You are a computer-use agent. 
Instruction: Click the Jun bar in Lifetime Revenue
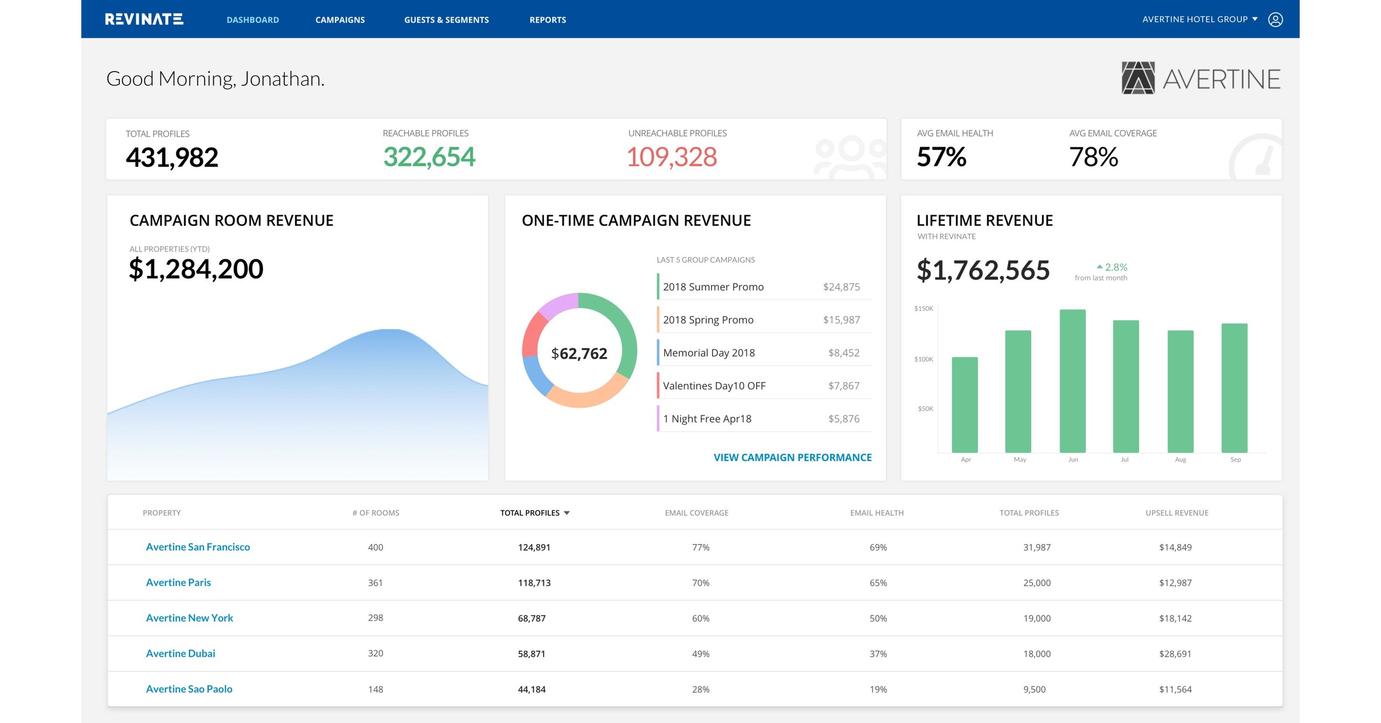[x=1072, y=381]
